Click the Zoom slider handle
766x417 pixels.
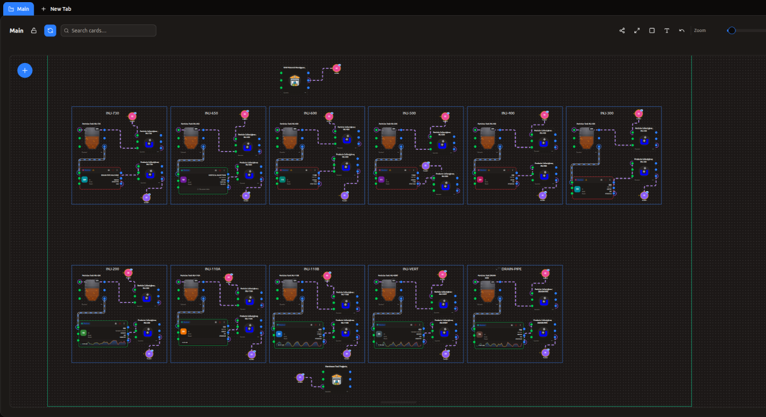[732, 30]
